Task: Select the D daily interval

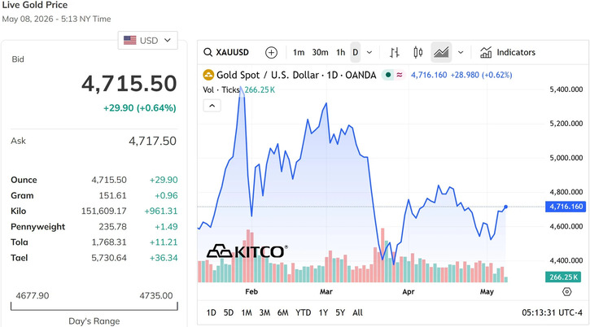Action: point(355,52)
